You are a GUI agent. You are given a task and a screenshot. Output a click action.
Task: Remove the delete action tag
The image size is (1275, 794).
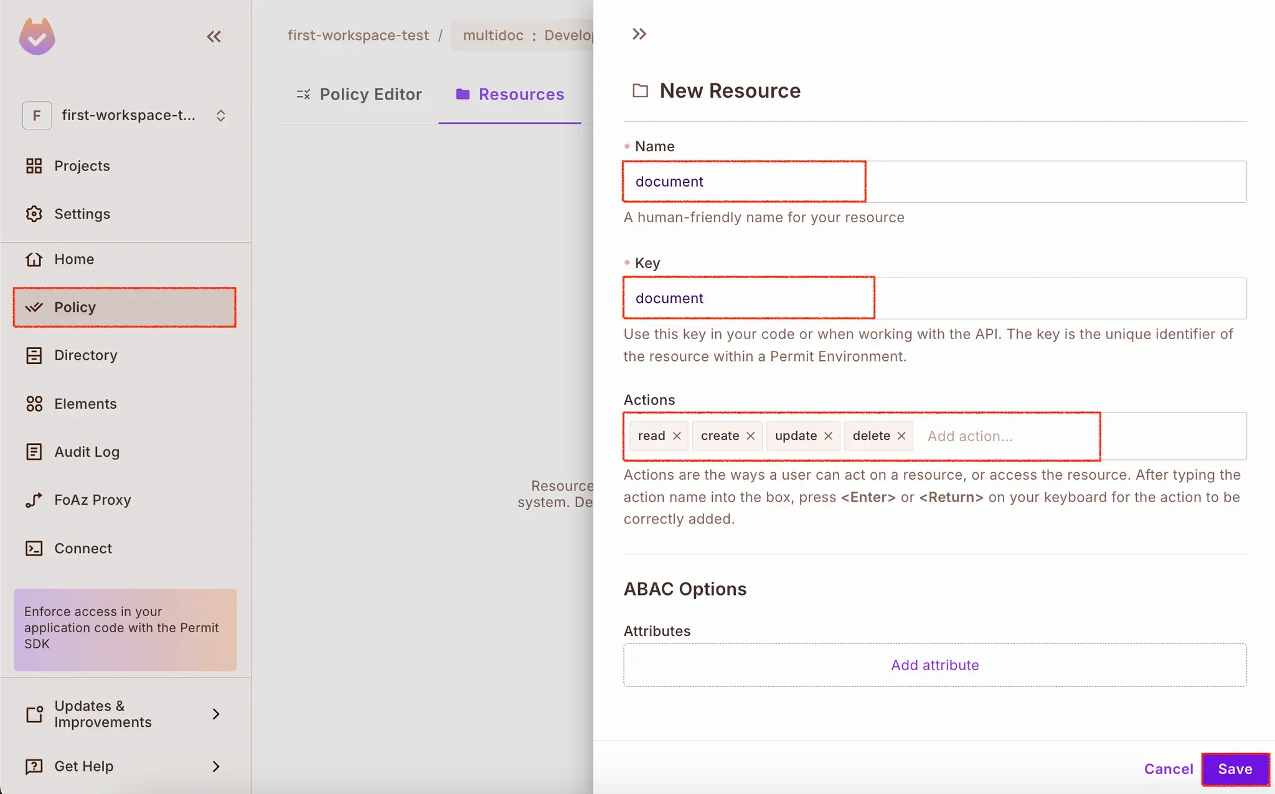point(901,436)
